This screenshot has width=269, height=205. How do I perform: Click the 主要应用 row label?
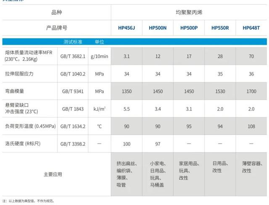(x=53, y=174)
